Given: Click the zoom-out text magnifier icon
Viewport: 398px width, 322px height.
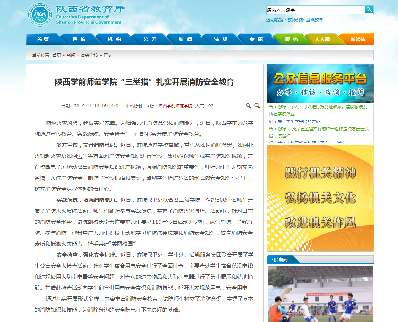Looking at the screenshot, I should pyautogui.click(x=257, y=106).
